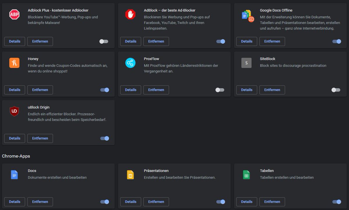Open Details for Adblock Plus
This screenshot has height=210, width=349.
pos(15,41)
